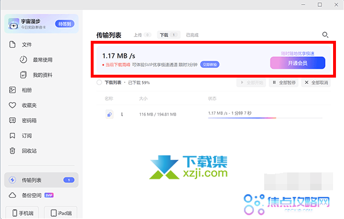The width and height of the screenshot is (344, 219).
Task: Click the 名称 column header
Action: tap(109, 98)
